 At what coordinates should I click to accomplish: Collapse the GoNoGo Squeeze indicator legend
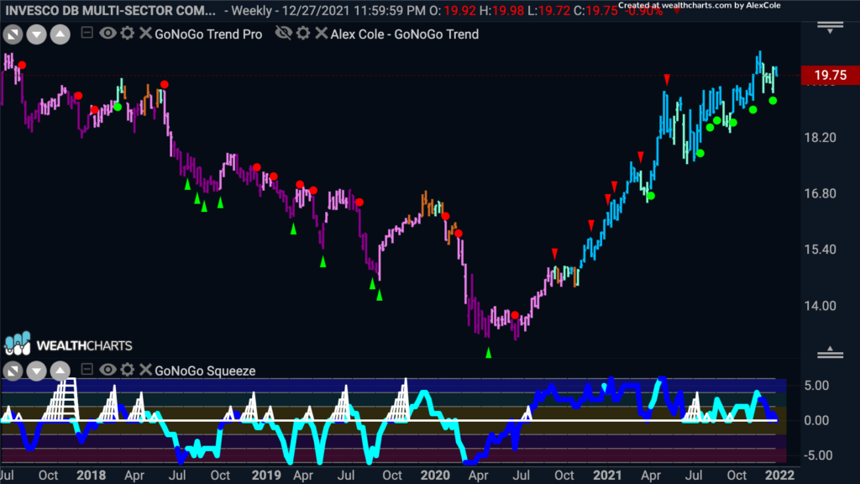tap(87, 370)
